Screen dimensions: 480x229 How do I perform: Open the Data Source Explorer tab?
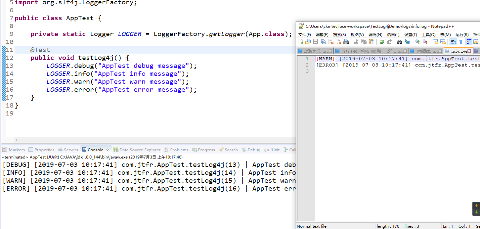[x=137, y=150]
